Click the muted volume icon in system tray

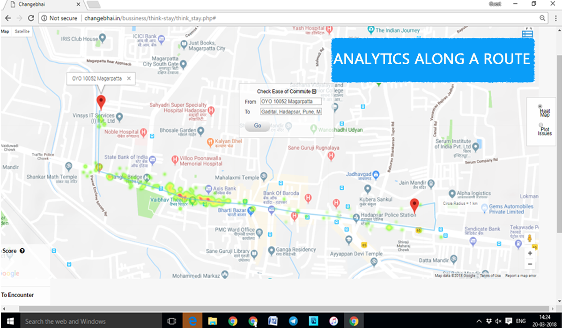(499, 321)
